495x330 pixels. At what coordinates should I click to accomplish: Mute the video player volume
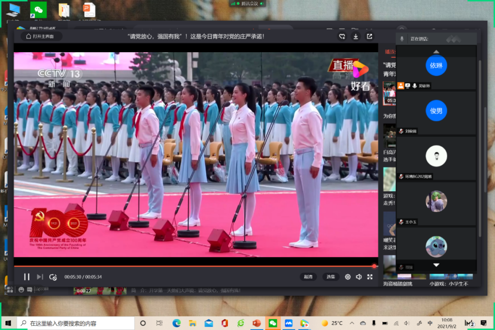click(x=359, y=277)
